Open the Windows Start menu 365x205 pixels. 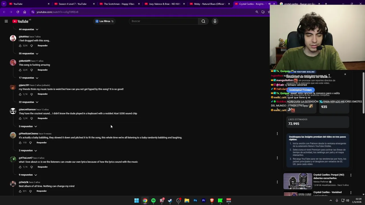tap(137, 200)
